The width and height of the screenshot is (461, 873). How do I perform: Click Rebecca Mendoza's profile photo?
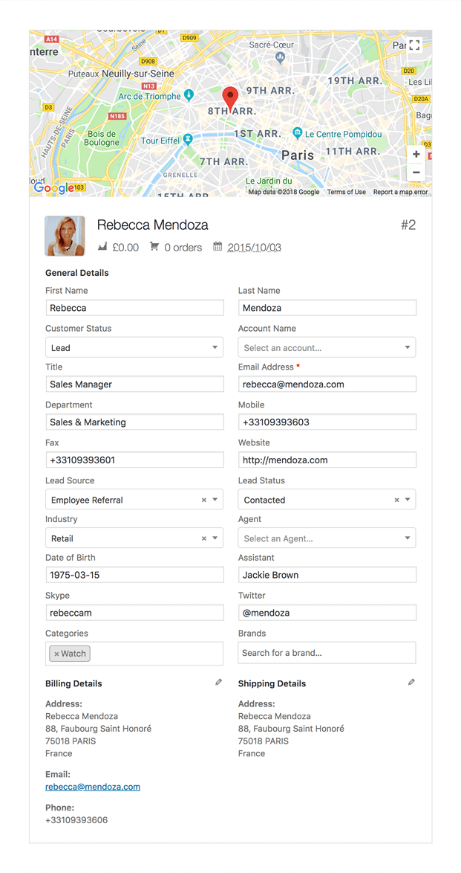coord(65,236)
